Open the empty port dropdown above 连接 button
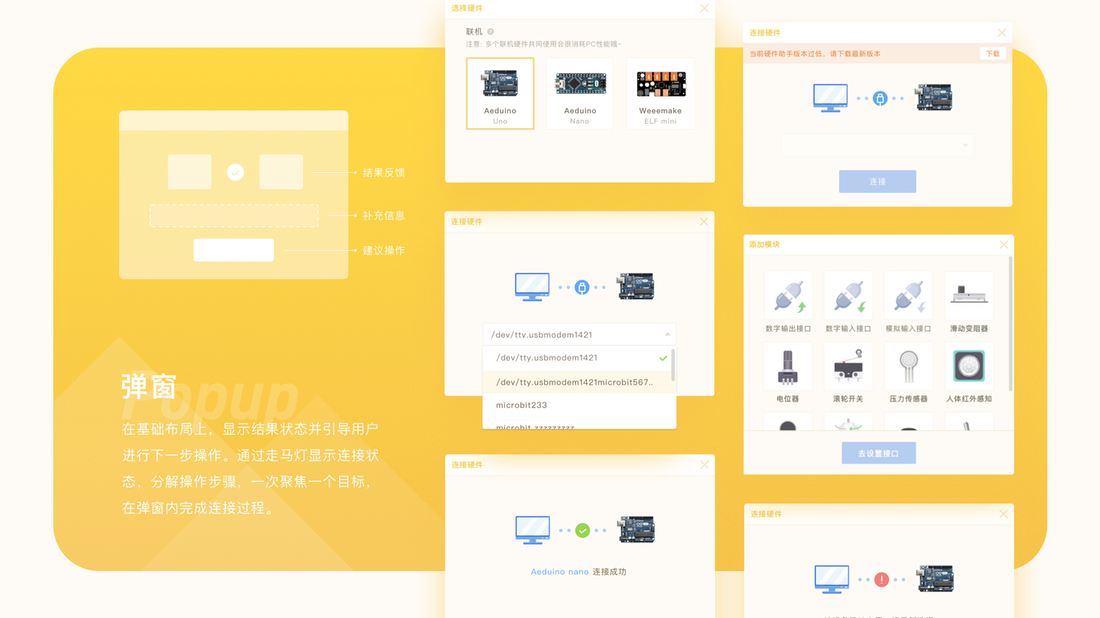The height and width of the screenshot is (618, 1100). pos(878,145)
